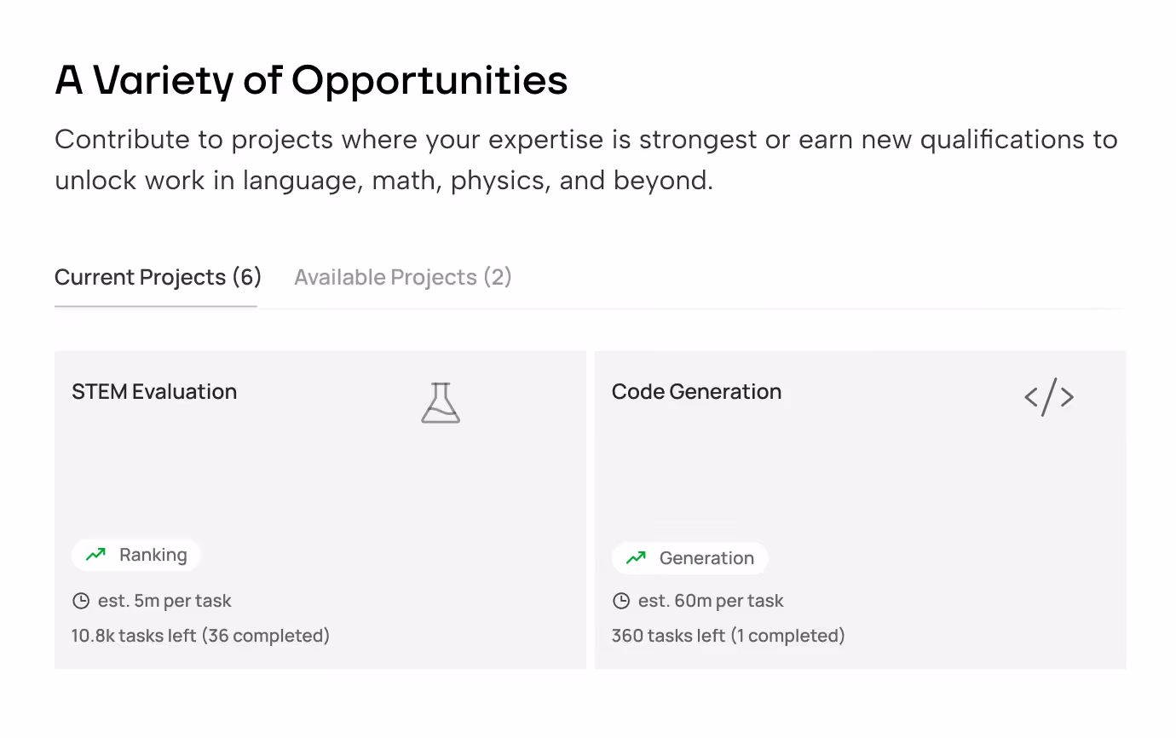The image size is (1176, 738).
Task: Switch to the Current Projects (6) tab
Action: coord(158,278)
